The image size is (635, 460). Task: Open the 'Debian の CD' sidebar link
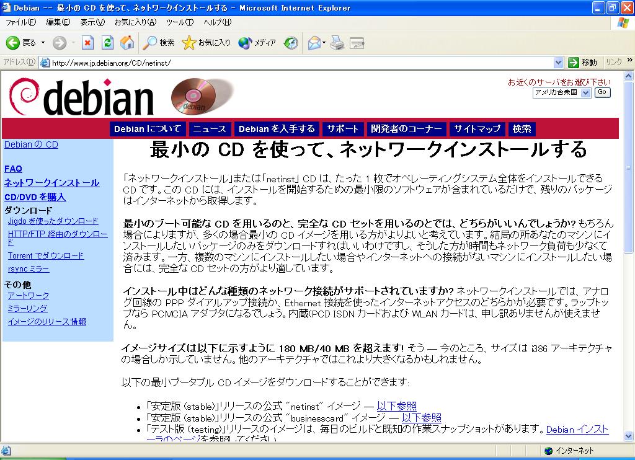point(31,144)
